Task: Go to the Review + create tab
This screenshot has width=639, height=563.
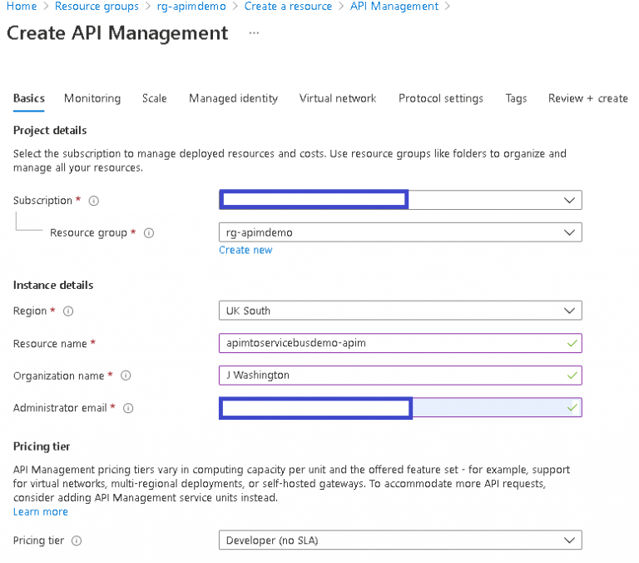Action: (x=587, y=98)
